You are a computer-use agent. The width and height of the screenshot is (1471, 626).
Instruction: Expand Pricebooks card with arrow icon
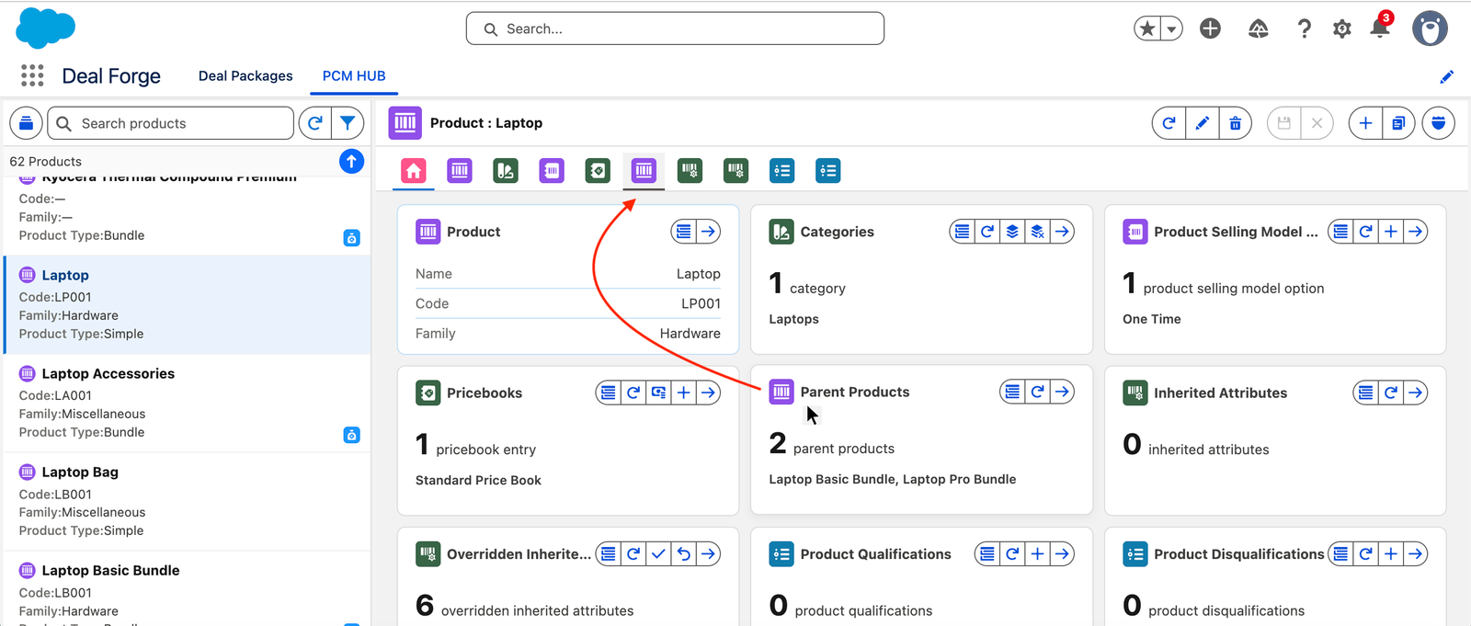coord(708,393)
